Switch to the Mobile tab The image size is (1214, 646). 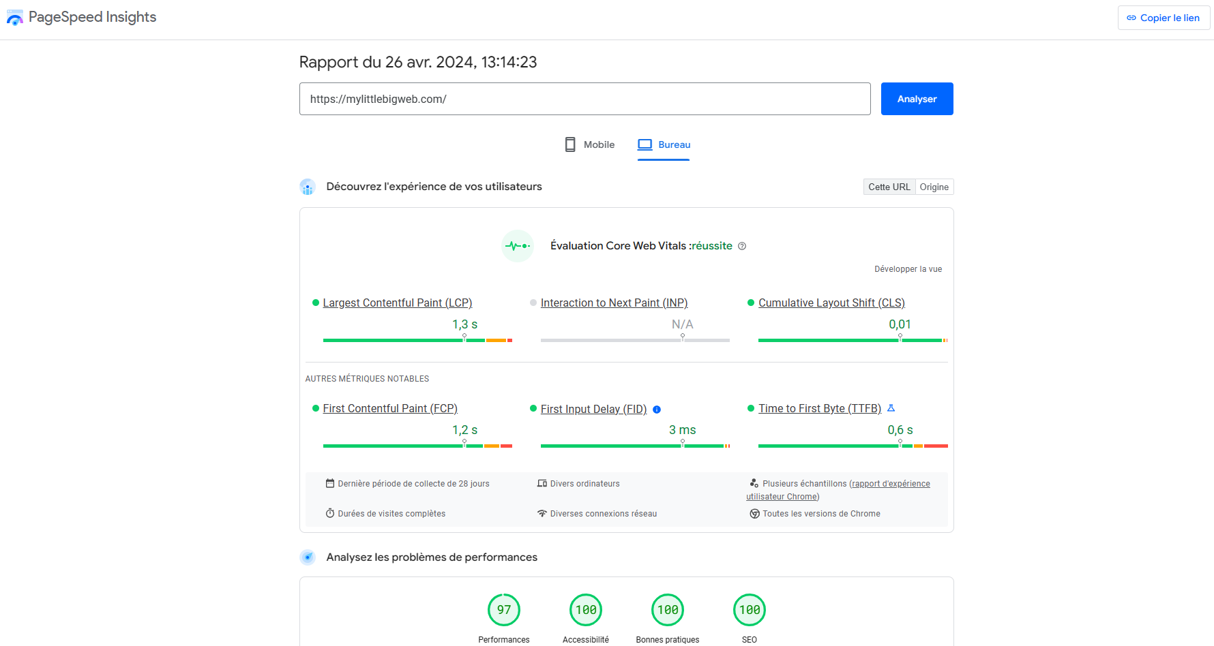[590, 144]
